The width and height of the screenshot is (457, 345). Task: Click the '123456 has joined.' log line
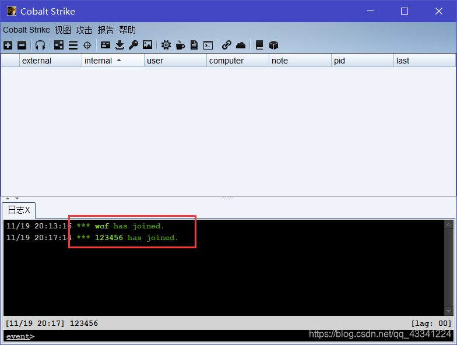[136, 238]
